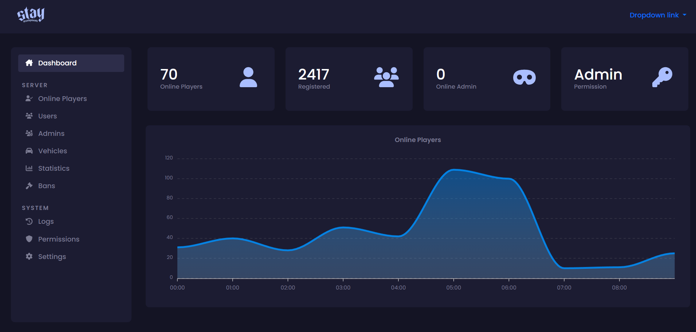Open the Dropdown link menu
This screenshot has height=332, width=696.
658,15
